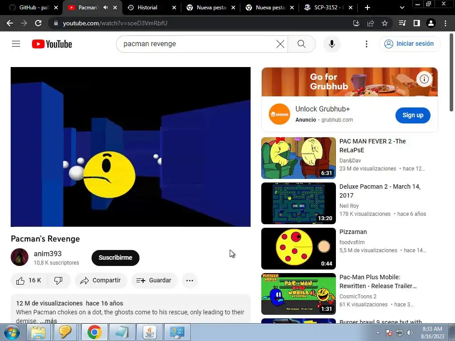Open anim393 channel name link
455x341 pixels.
(48, 254)
